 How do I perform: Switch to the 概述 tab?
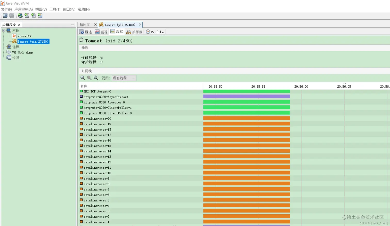point(86,32)
